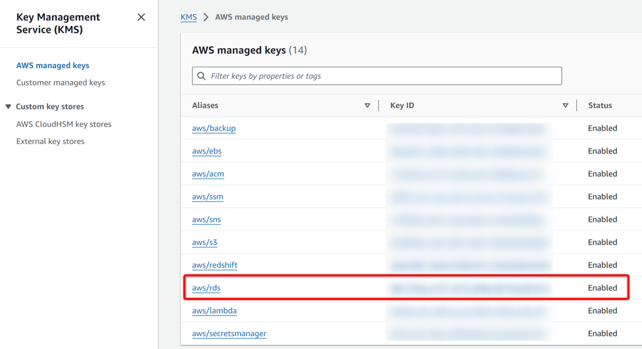Open the aws/ssm key
The width and height of the screenshot is (642, 349).
coord(208,197)
